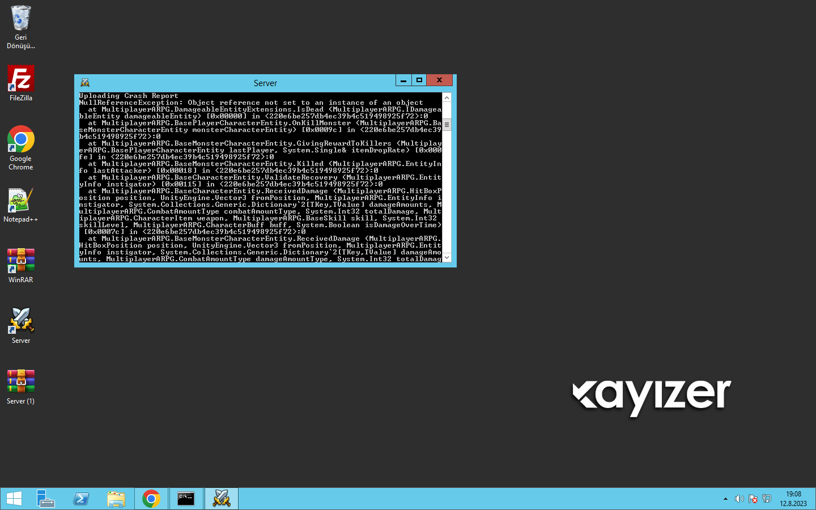
Task: Launch Notepad++ from the desktop
Action: click(20, 200)
